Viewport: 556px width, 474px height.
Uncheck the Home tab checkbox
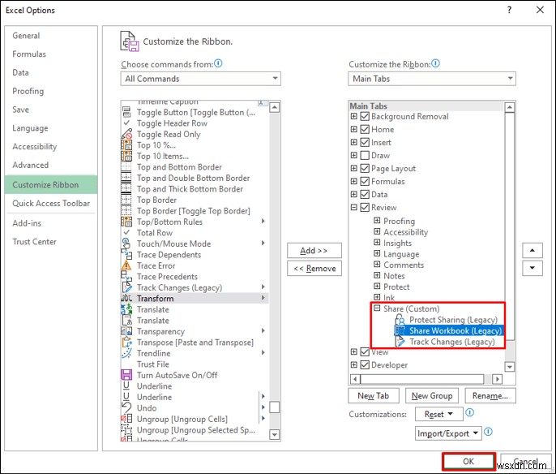365,129
